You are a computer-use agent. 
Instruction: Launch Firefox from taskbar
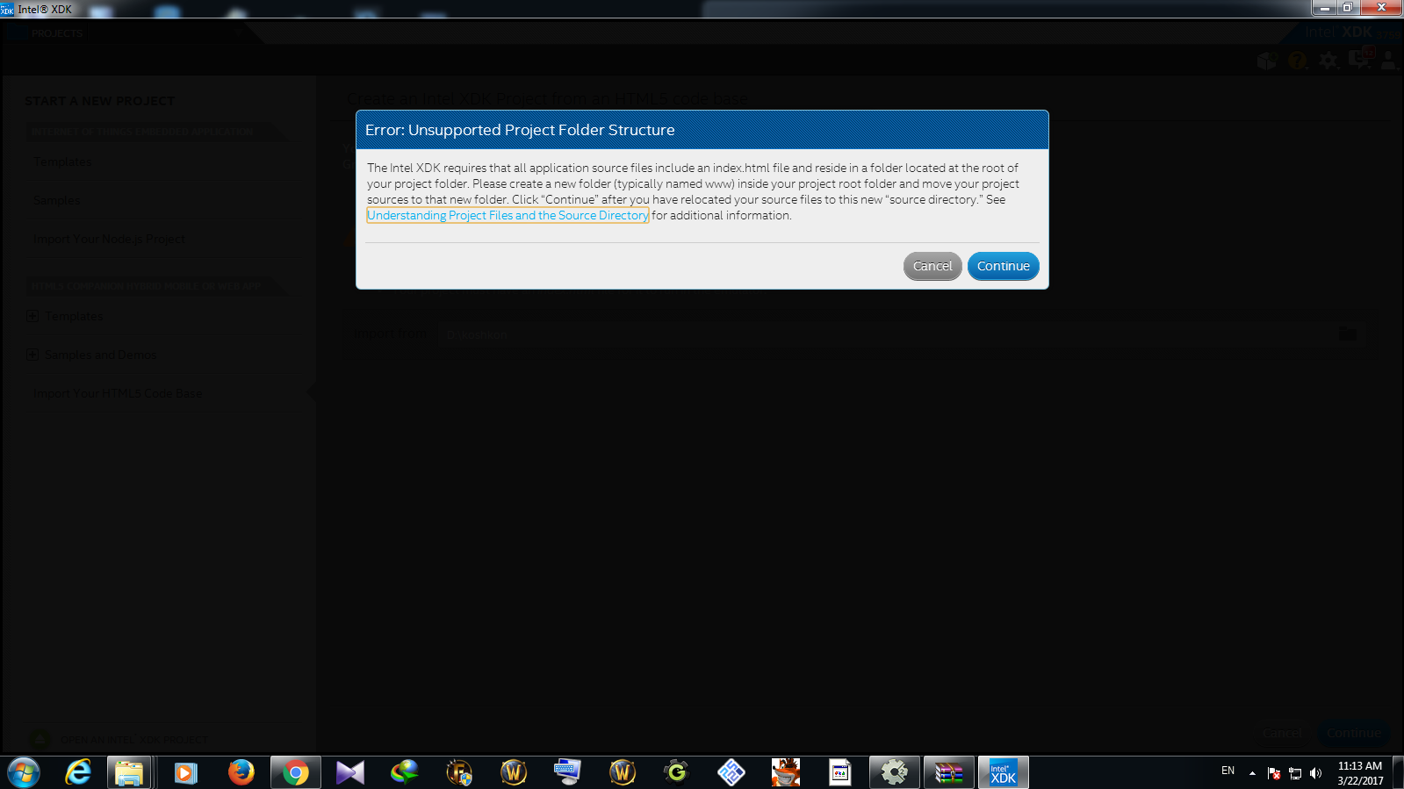tap(241, 772)
